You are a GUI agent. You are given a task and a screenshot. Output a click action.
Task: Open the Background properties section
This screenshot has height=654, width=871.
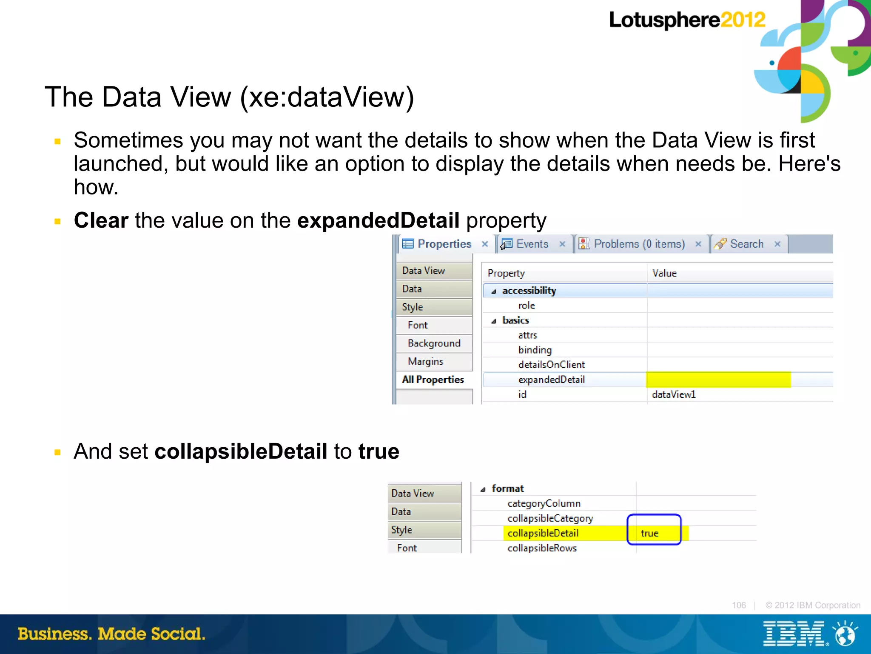click(x=434, y=343)
